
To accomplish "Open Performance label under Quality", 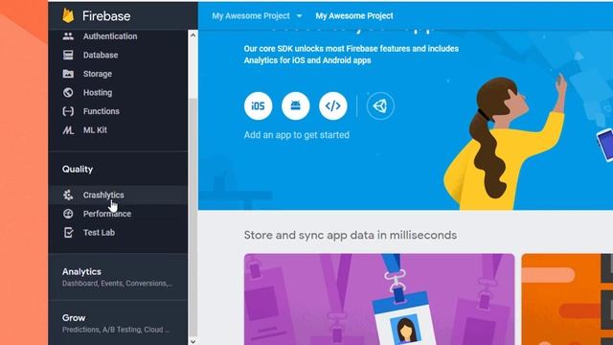I will pyautogui.click(x=107, y=214).
